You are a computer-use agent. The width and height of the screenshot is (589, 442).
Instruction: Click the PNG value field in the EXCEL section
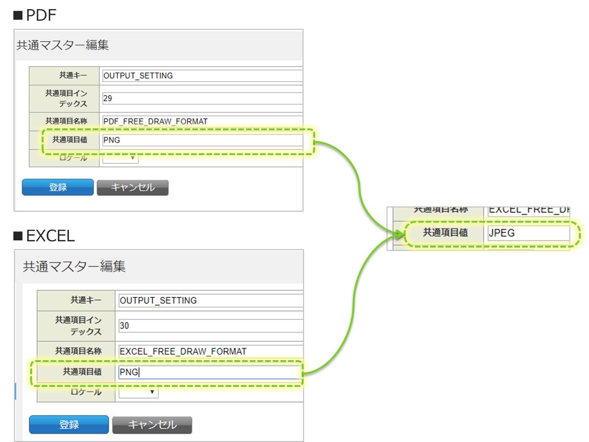[x=210, y=372]
